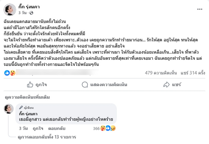Image resolution: width=209 pixels, height=144 pixels.
Task: View the post's reaction emoji icons
Action: [10, 73]
